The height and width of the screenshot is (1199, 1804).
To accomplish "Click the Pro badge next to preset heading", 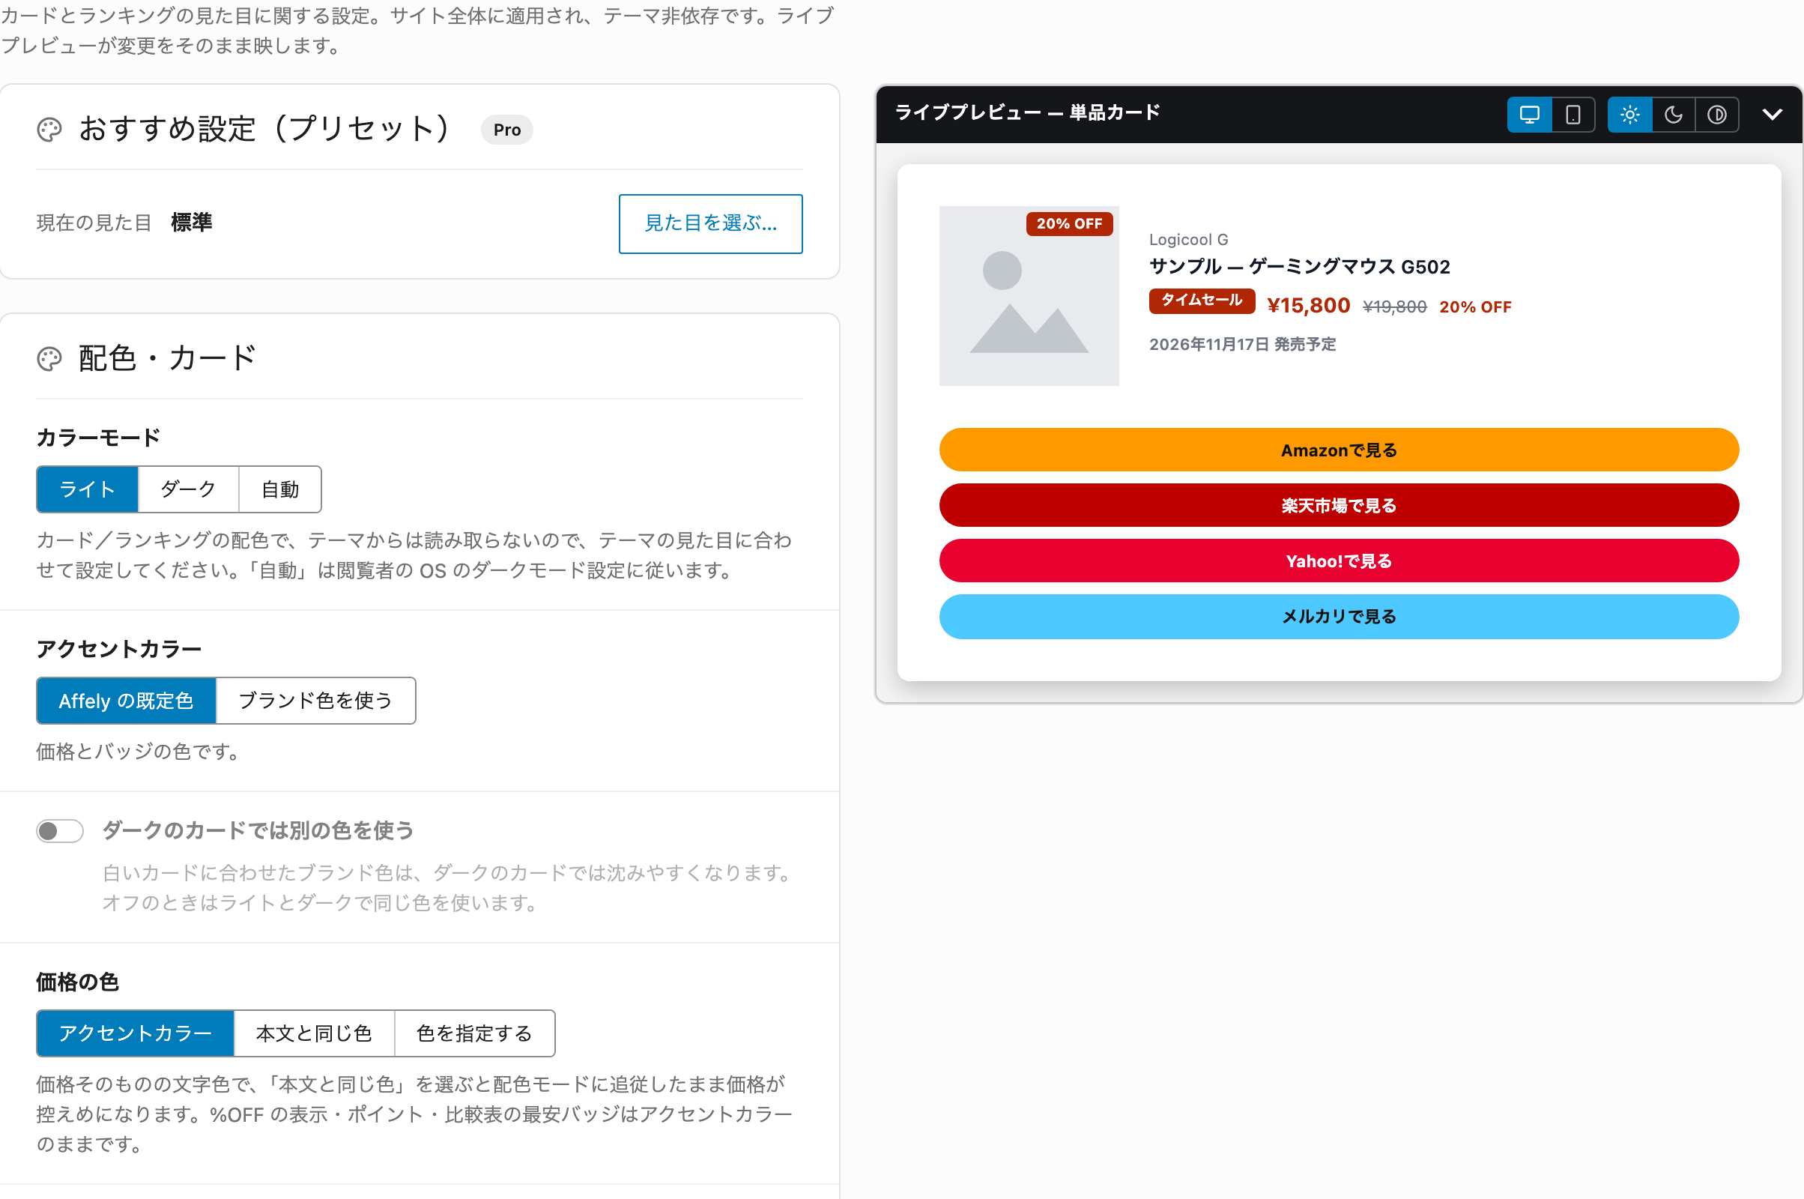I will click(506, 130).
